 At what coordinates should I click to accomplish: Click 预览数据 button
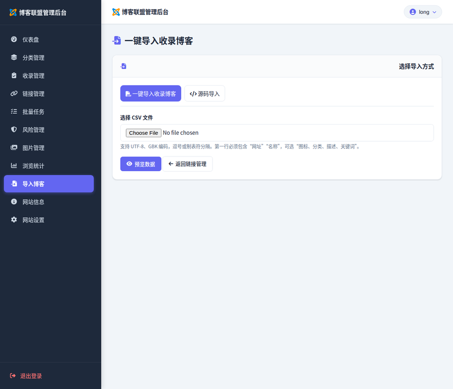141,164
